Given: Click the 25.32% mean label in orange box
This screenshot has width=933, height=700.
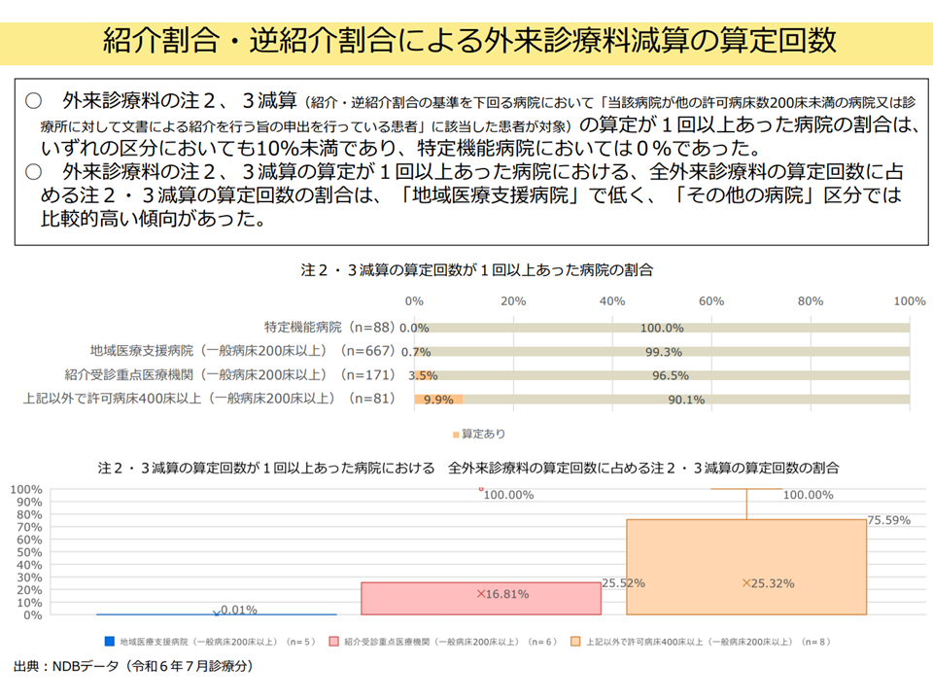Looking at the screenshot, I should 773,584.
